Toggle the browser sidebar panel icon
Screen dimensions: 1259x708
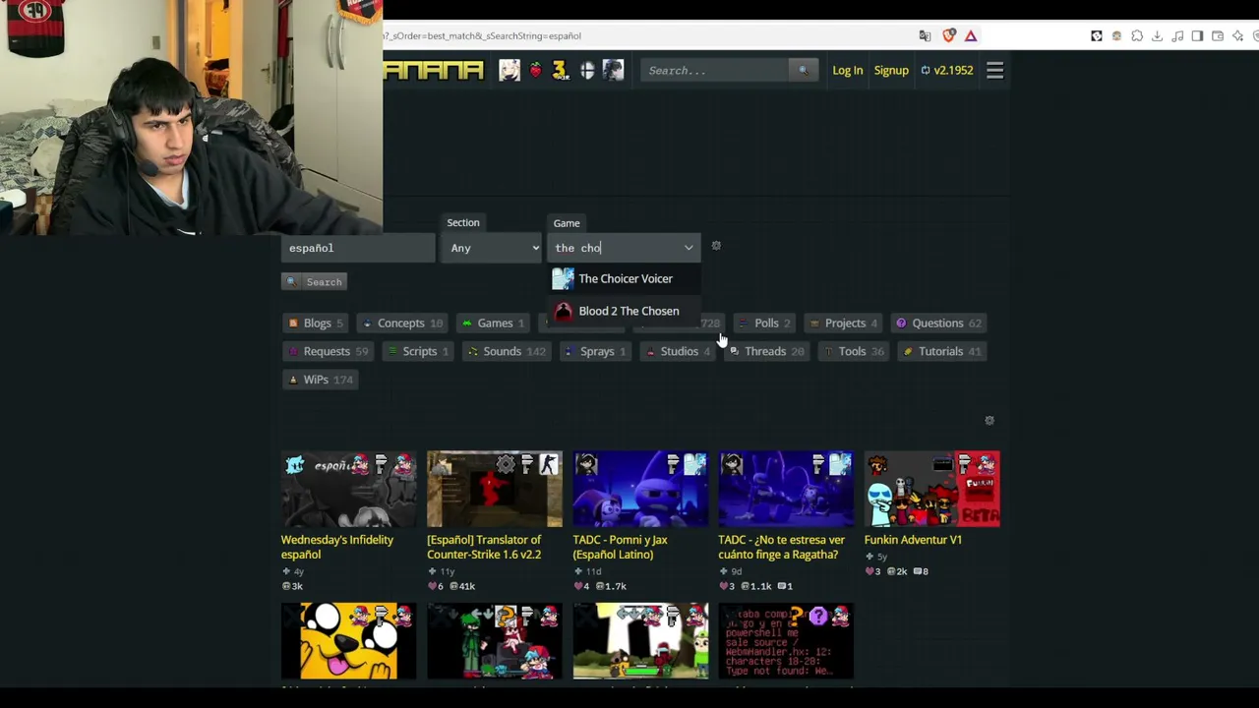click(x=1197, y=36)
